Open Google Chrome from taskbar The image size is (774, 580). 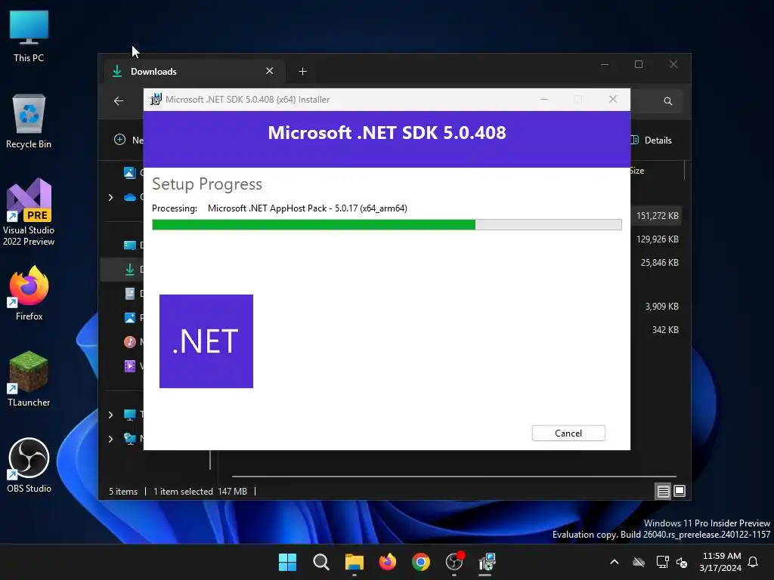point(421,562)
